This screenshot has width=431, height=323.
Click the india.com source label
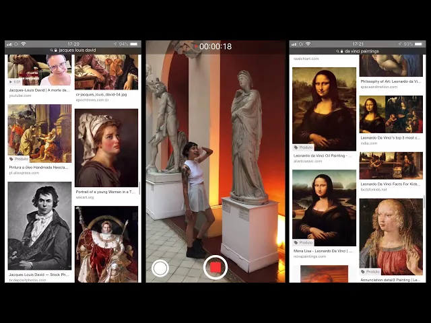click(x=369, y=143)
